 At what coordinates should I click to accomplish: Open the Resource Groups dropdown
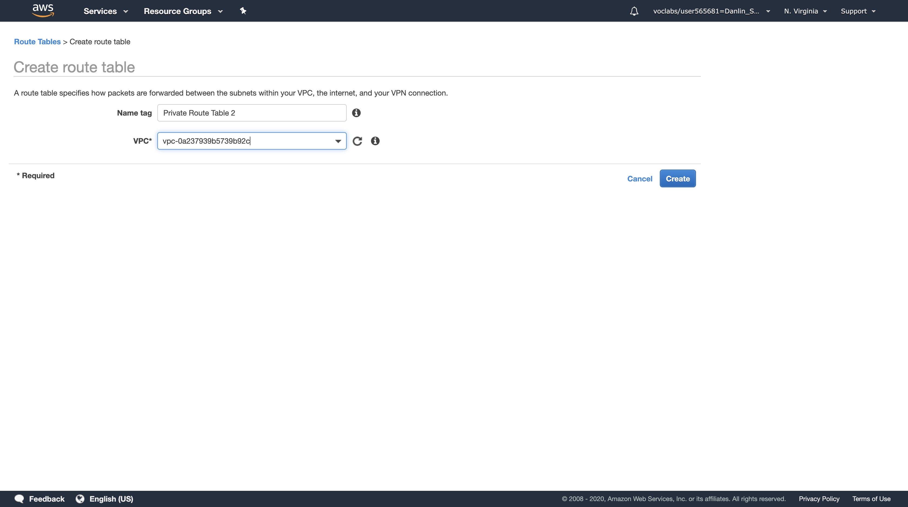[183, 11]
